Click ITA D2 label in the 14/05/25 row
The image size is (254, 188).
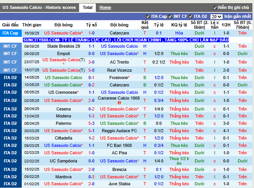[x=10, y=78]
